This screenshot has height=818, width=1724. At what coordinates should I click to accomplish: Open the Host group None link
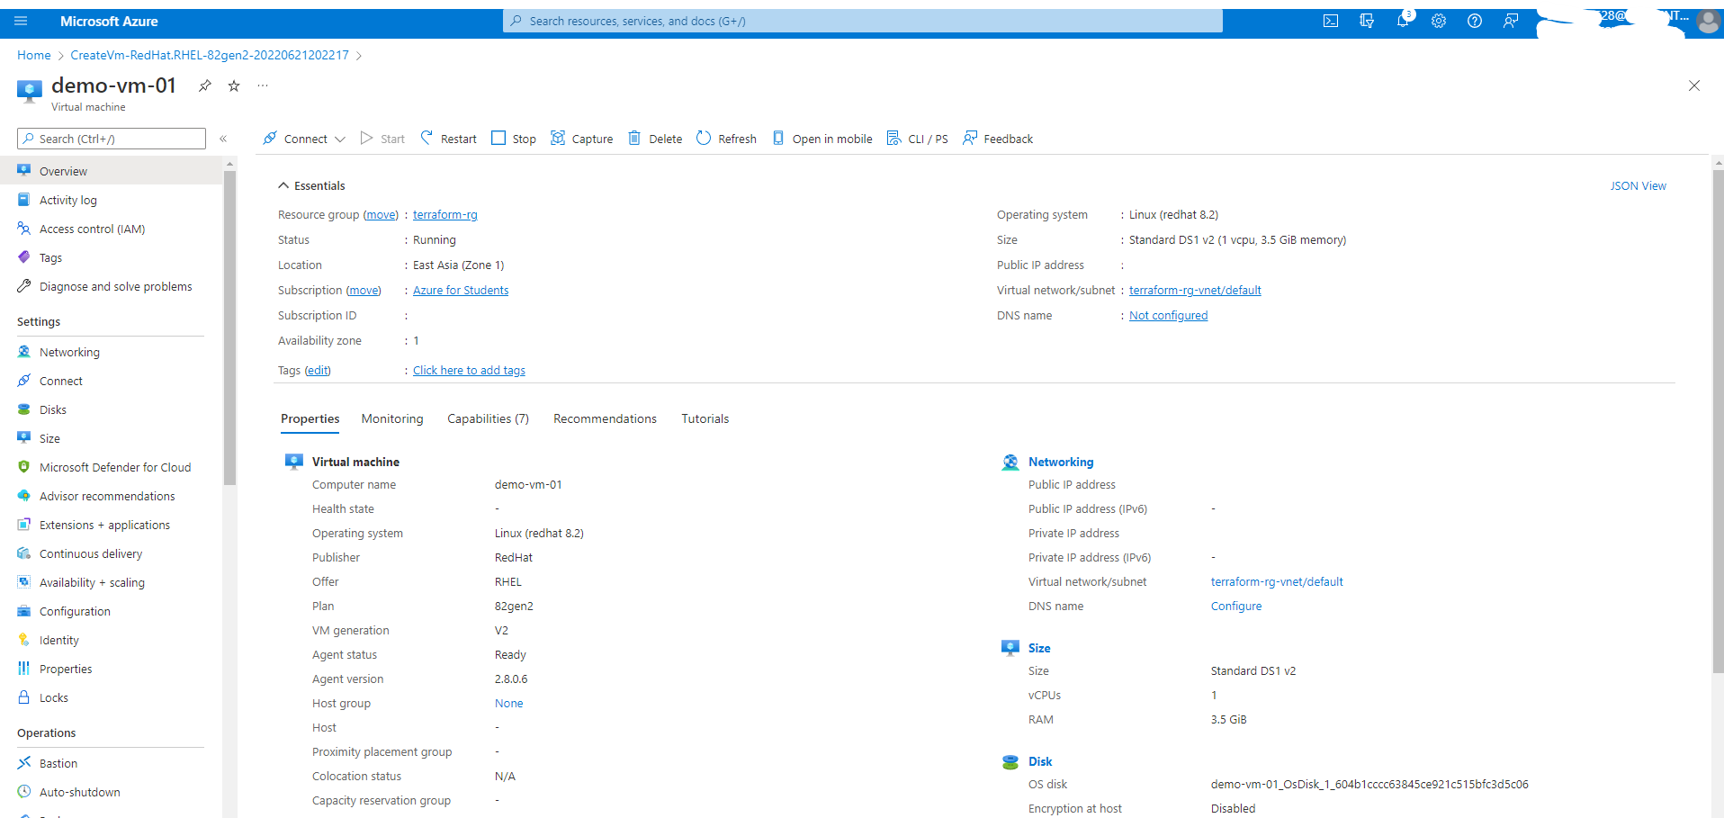coord(508,704)
